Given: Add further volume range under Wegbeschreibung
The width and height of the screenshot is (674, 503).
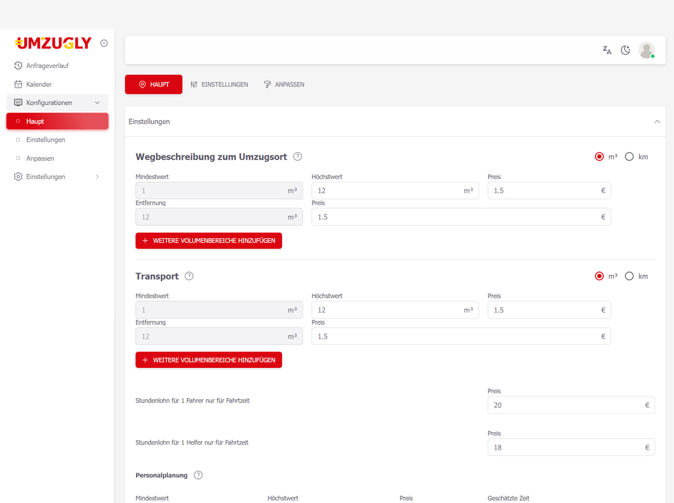Looking at the screenshot, I should 208,241.
